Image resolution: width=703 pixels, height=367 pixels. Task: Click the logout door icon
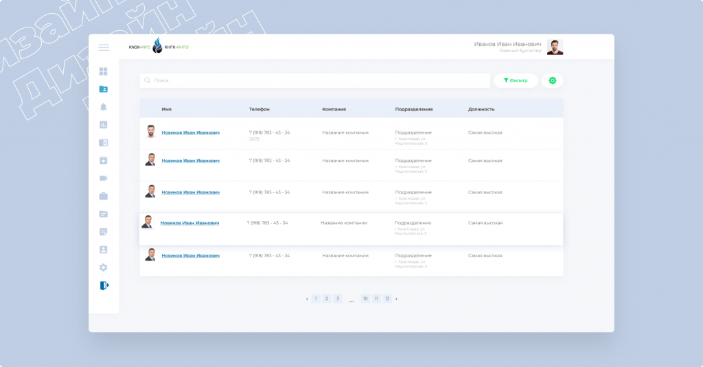tap(104, 285)
